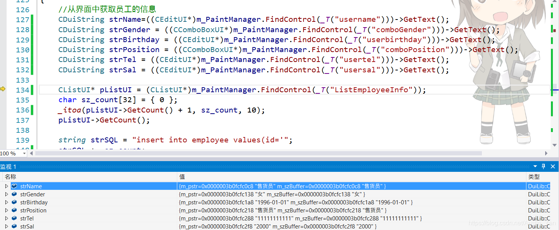Expand the strPosition watch entry
The image size is (559, 230).
[7, 210]
